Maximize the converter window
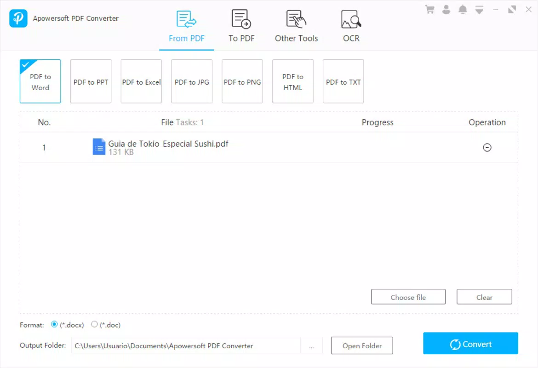Image resolution: width=538 pixels, height=368 pixels. (512, 10)
